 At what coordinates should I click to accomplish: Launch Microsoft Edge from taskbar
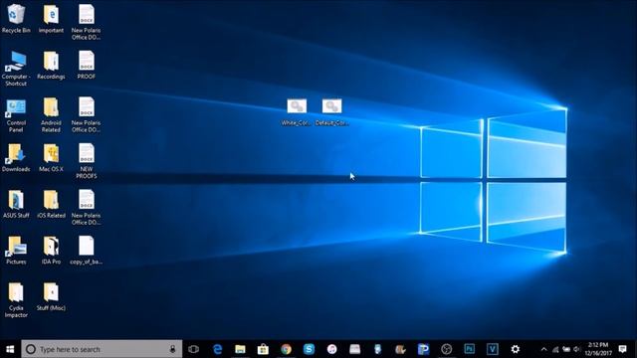click(217, 349)
